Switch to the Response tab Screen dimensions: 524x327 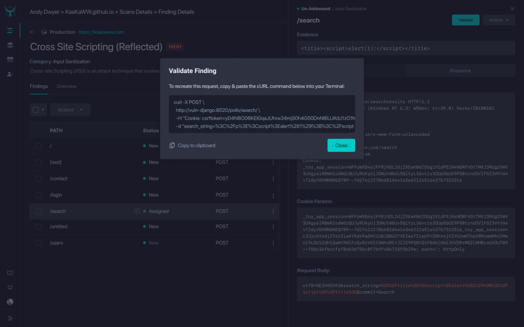coord(460,71)
